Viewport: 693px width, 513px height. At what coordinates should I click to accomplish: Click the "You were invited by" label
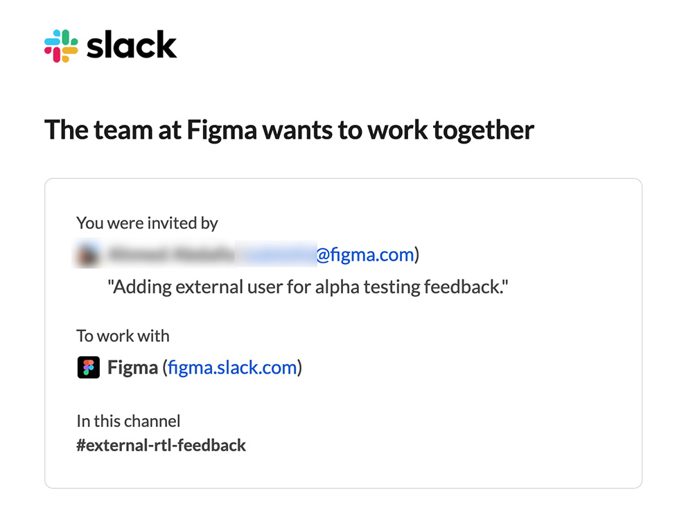click(147, 223)
